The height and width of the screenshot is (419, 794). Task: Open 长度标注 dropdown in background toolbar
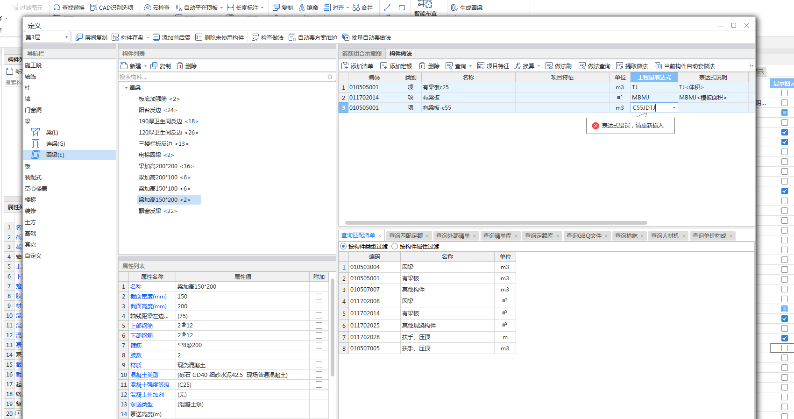coord(262,8)
